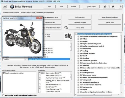Click the equipment list scroll-down arrow
Screen dimensions: 125x98
[x=71, y=92]
